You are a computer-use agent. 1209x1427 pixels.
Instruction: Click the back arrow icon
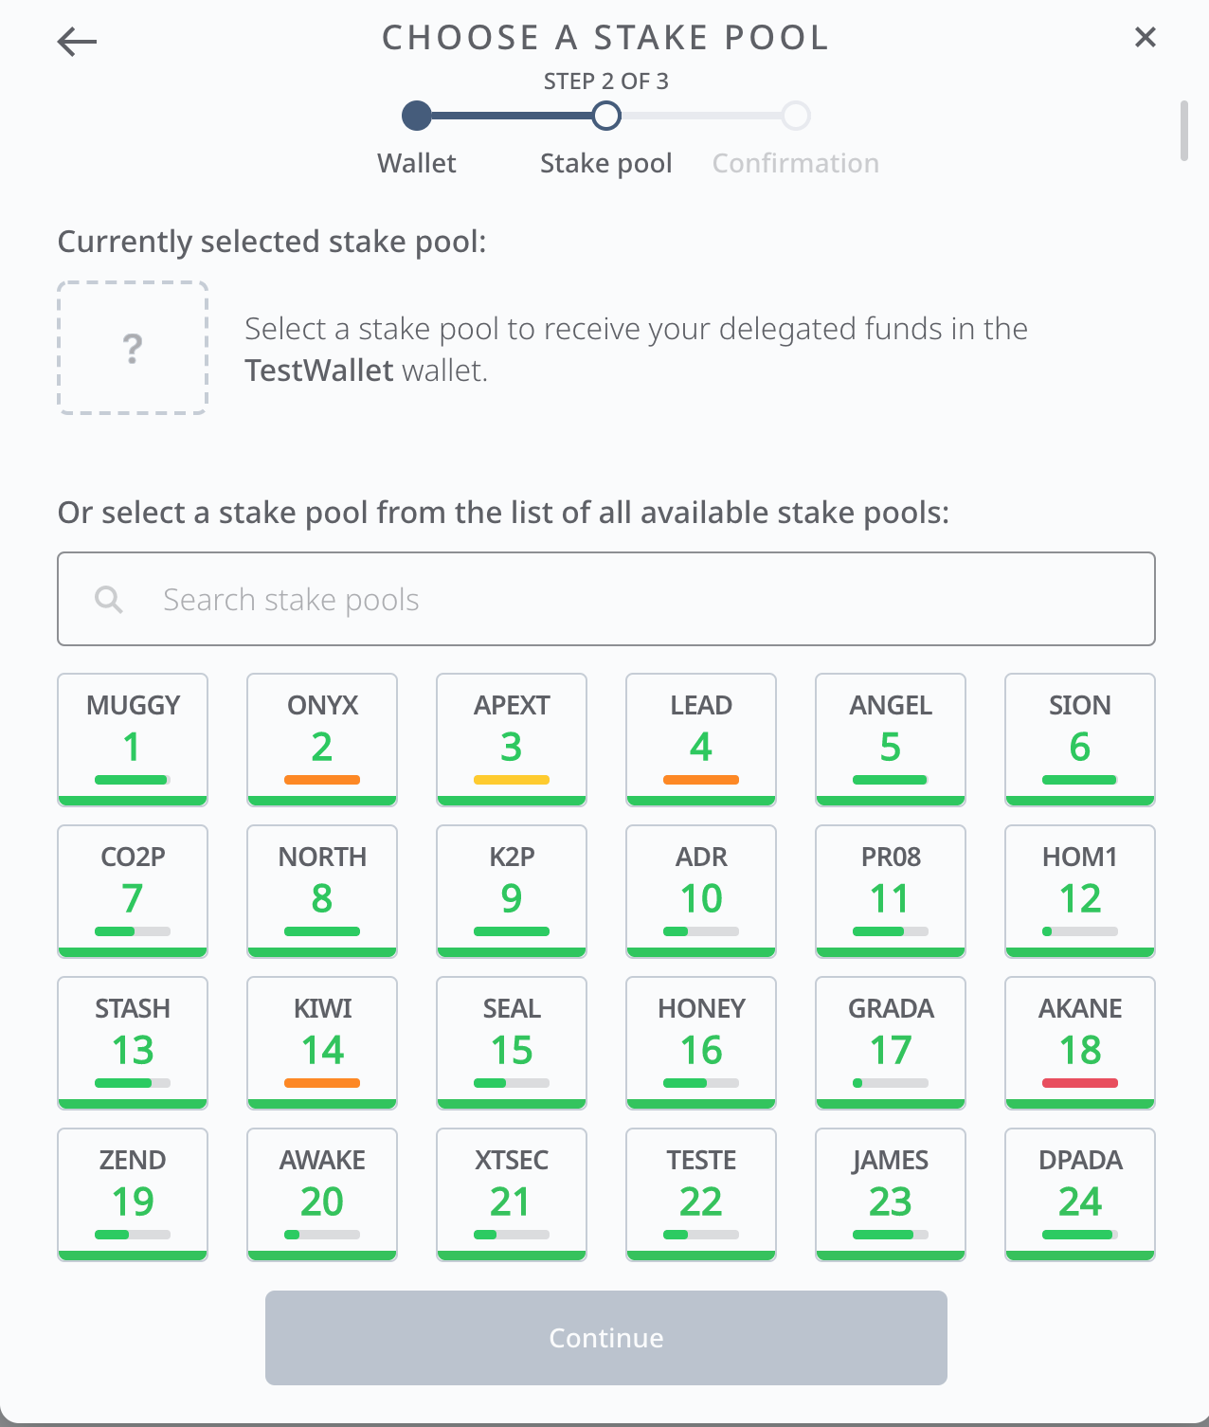point(77,41)
